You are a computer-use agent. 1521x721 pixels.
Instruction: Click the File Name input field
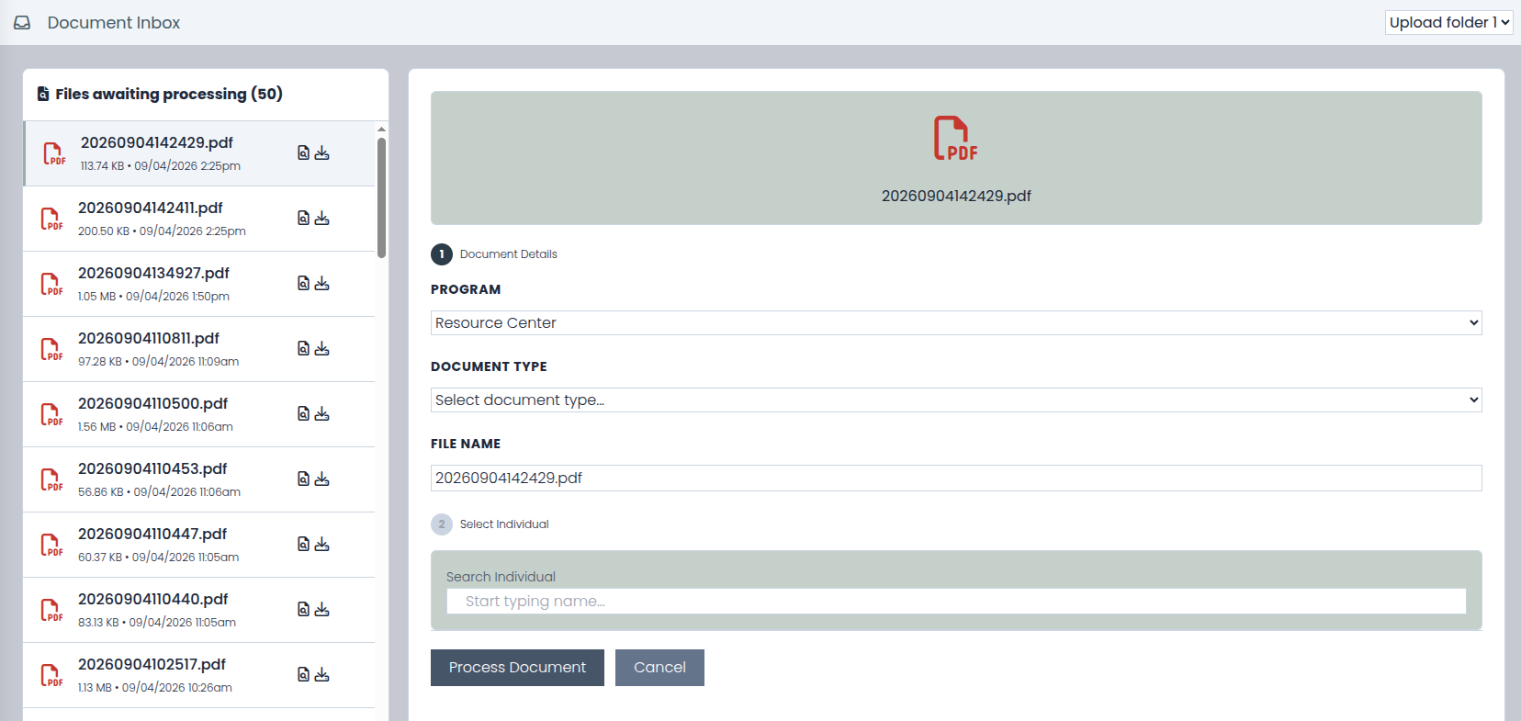tap(956, 478)
